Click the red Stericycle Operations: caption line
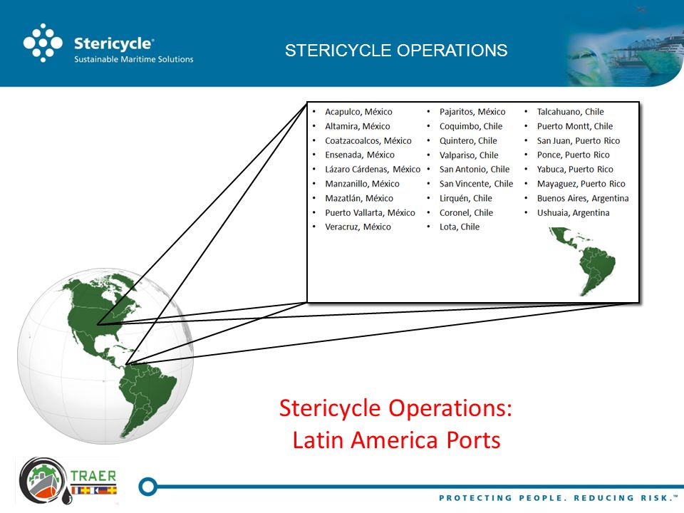684x513 pixels. (x=395, y=409)
